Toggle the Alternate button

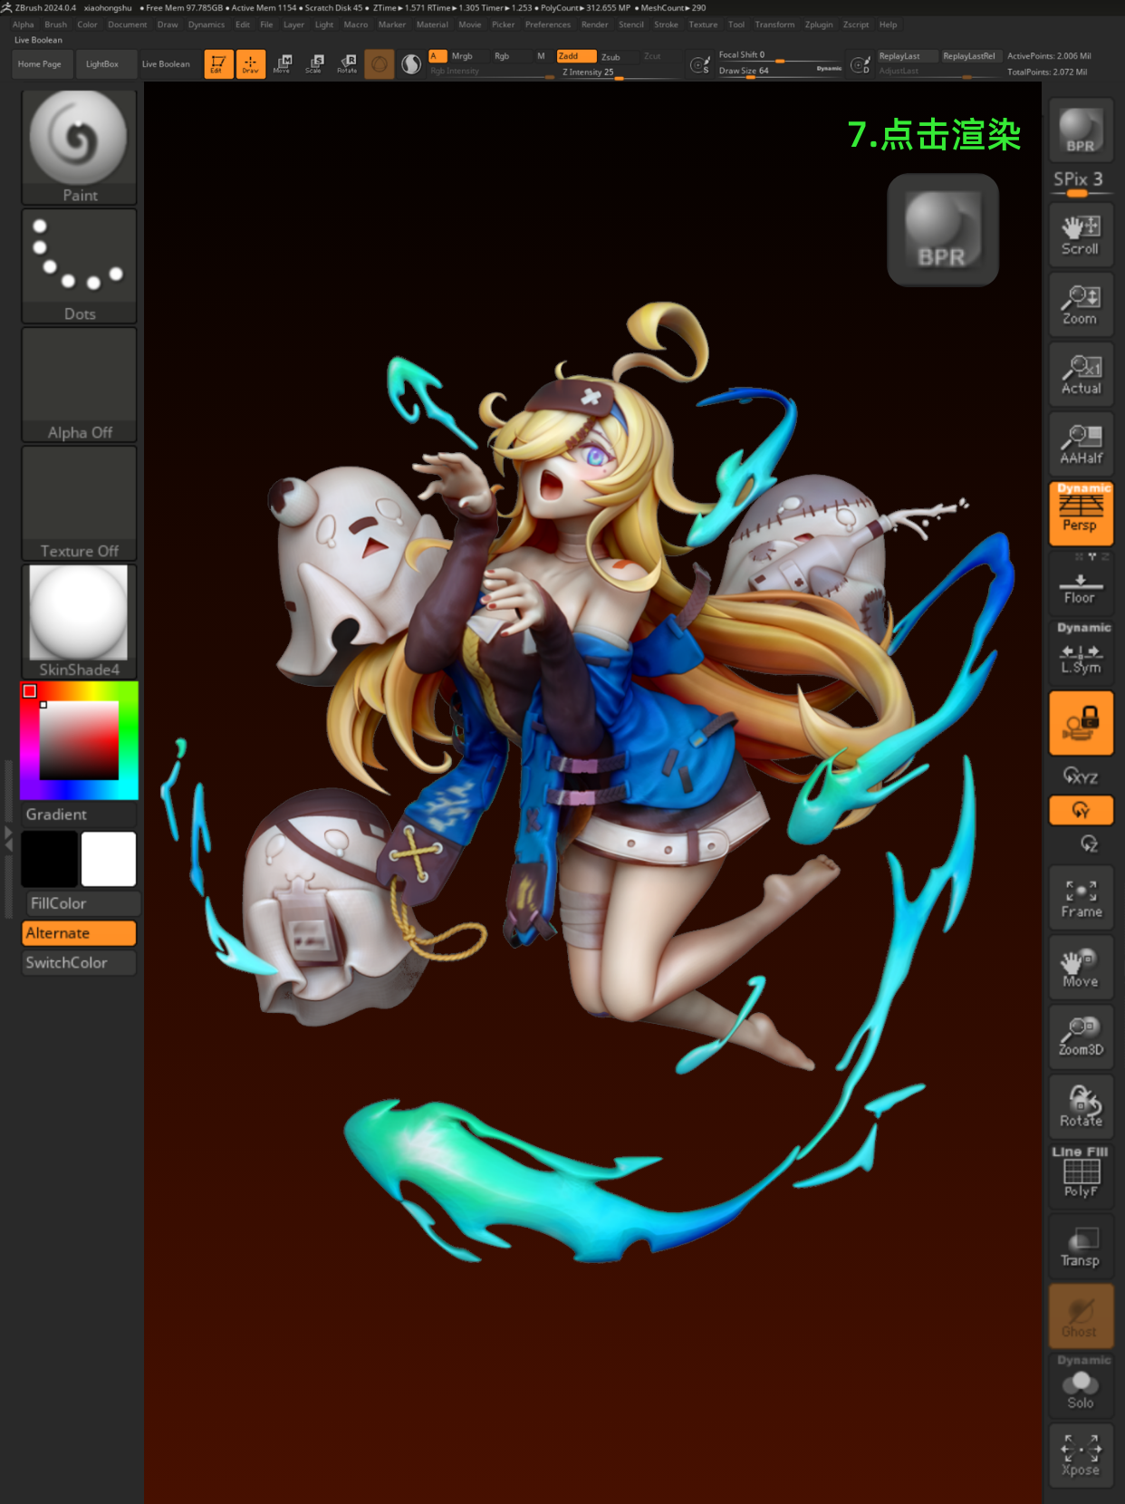pos(79,933)
